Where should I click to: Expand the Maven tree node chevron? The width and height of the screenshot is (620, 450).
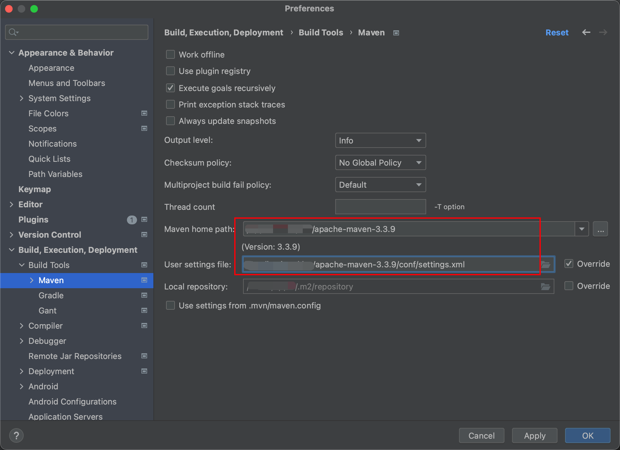[x=32, y=280]
